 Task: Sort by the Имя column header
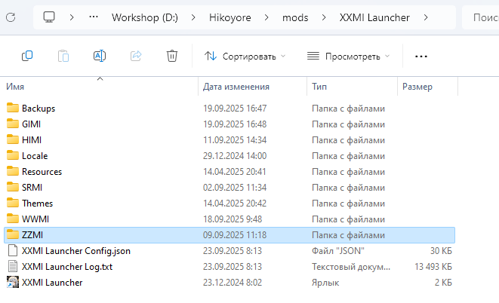click(100, 87)
